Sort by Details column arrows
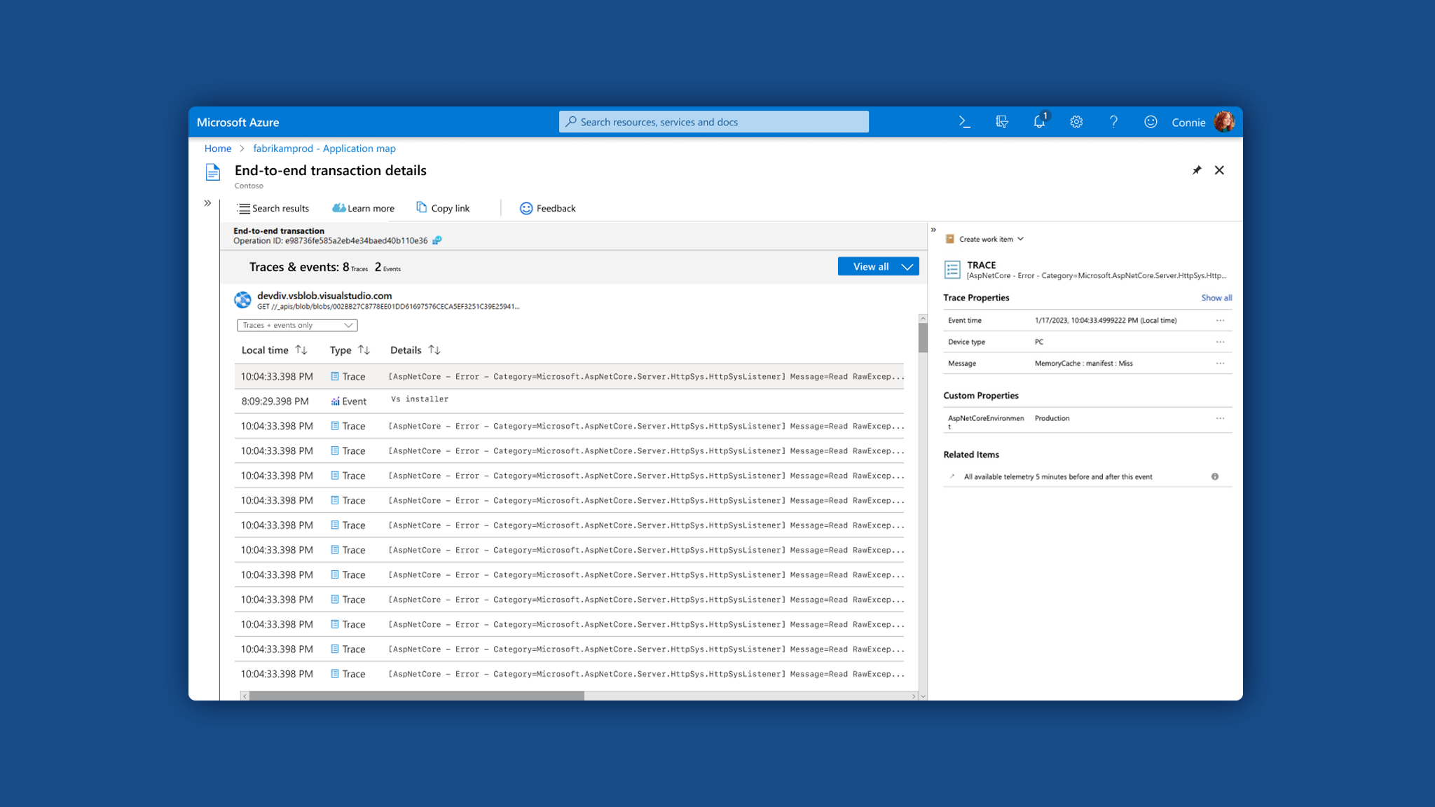This screenshot has height=807, width=1435. 434,350
